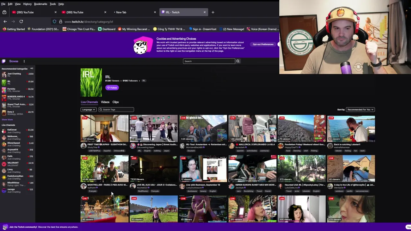
Task: Expand Show More recommended categories
Action: (x=7, y=120)
